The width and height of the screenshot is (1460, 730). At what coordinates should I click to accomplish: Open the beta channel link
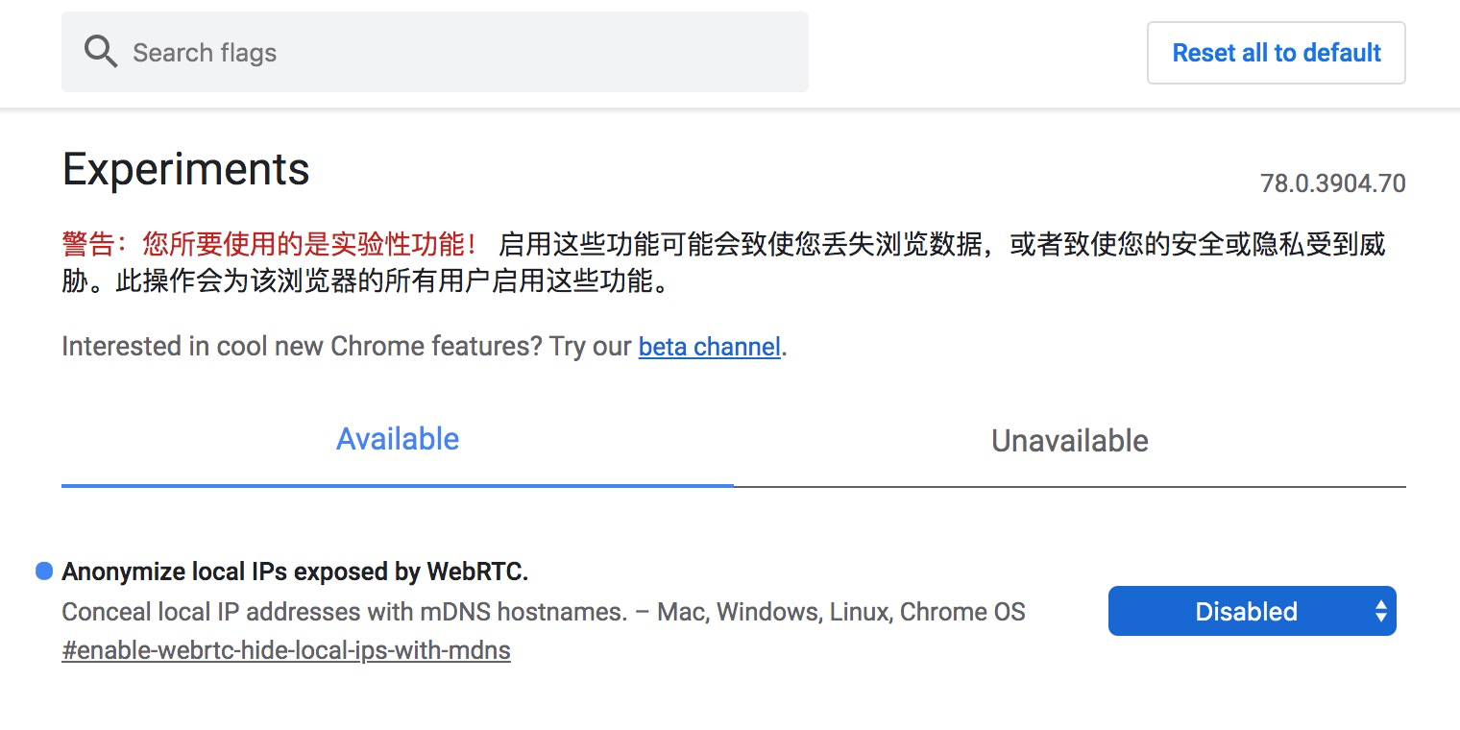[710, 346]
